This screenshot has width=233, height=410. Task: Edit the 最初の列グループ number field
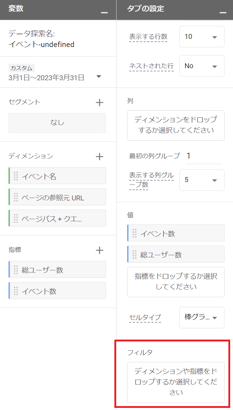204,156
